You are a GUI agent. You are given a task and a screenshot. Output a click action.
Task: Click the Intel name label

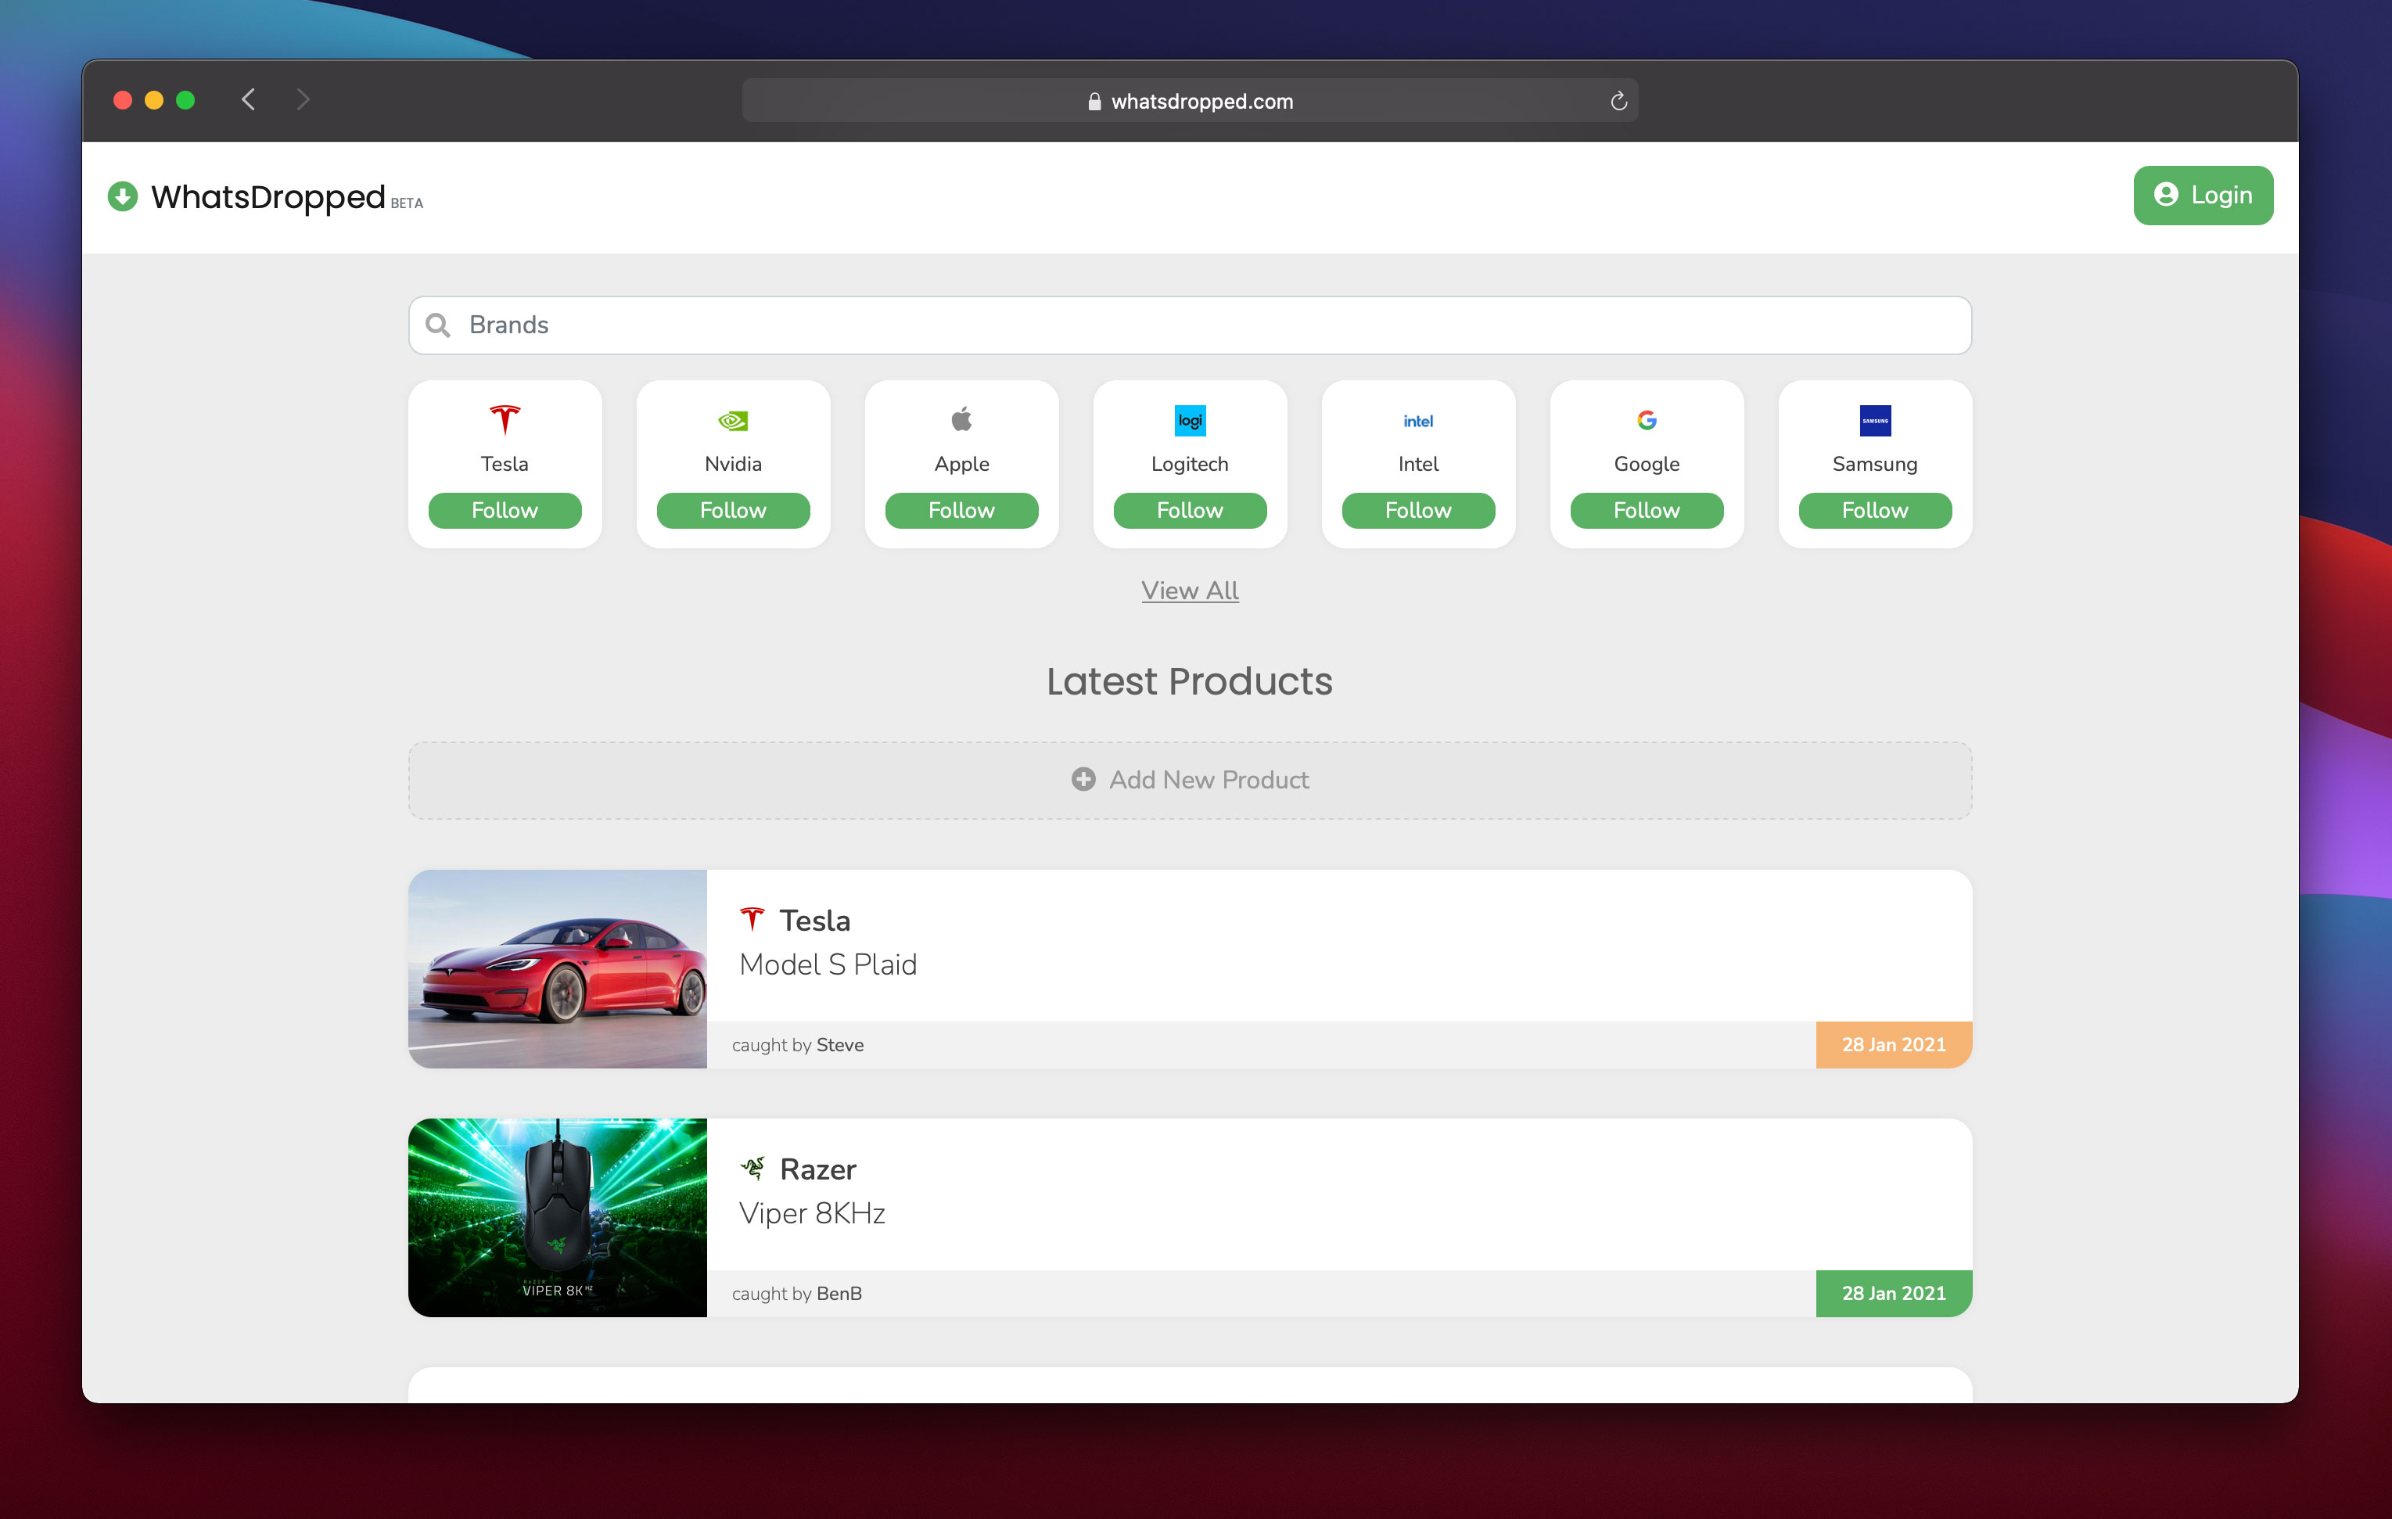point(1418,464)
